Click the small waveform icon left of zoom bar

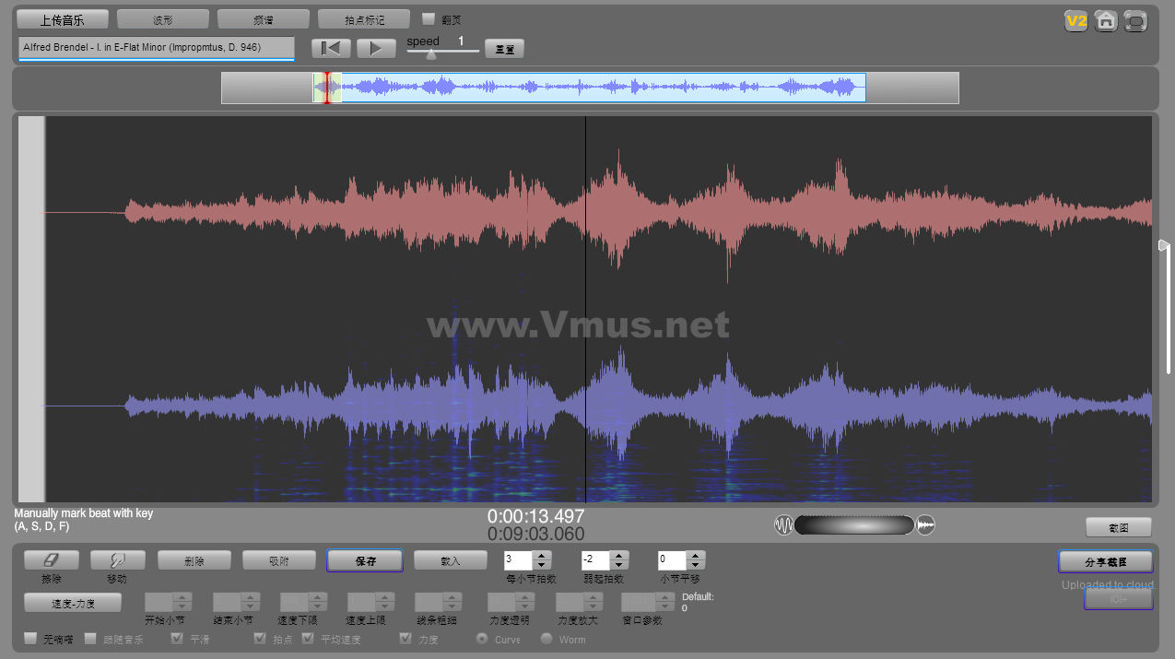(x=783, y=525)
